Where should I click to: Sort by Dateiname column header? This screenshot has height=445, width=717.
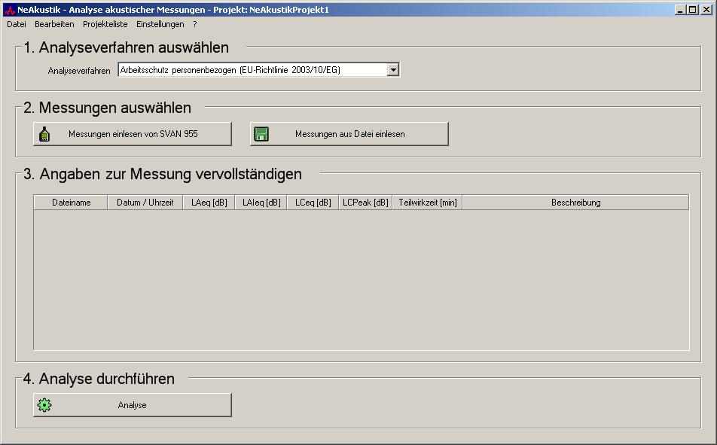[x=71, y=203]
